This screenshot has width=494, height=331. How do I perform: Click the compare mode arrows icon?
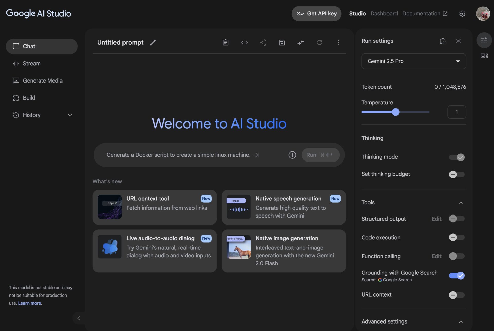(301, 42)
